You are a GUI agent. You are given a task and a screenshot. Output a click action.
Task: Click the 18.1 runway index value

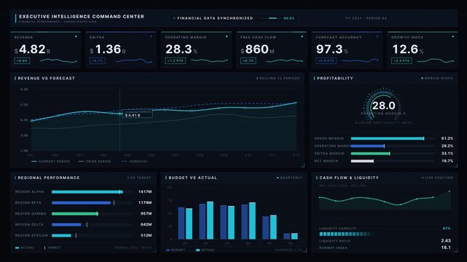point(446,247)
